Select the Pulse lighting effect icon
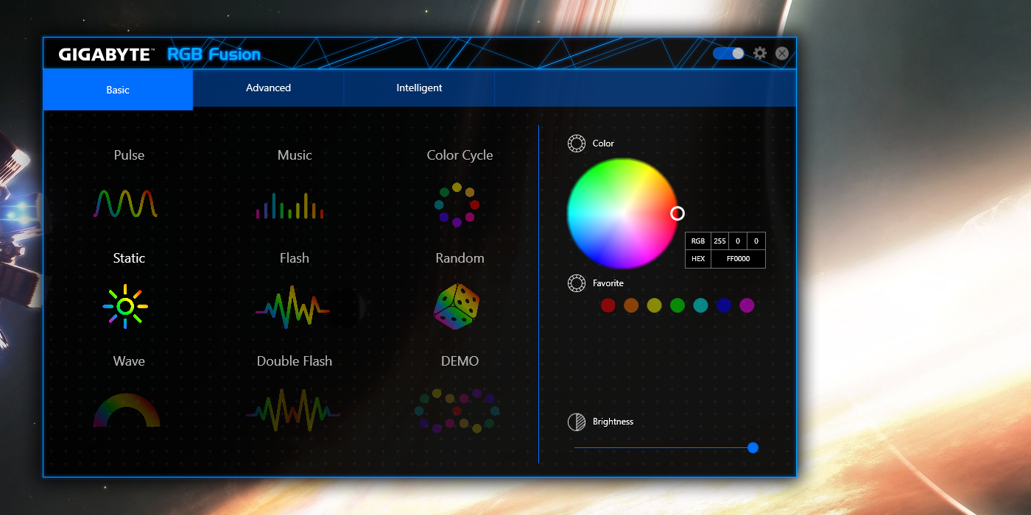Viewport: 1031px width, 515px height. coord(125,203)
